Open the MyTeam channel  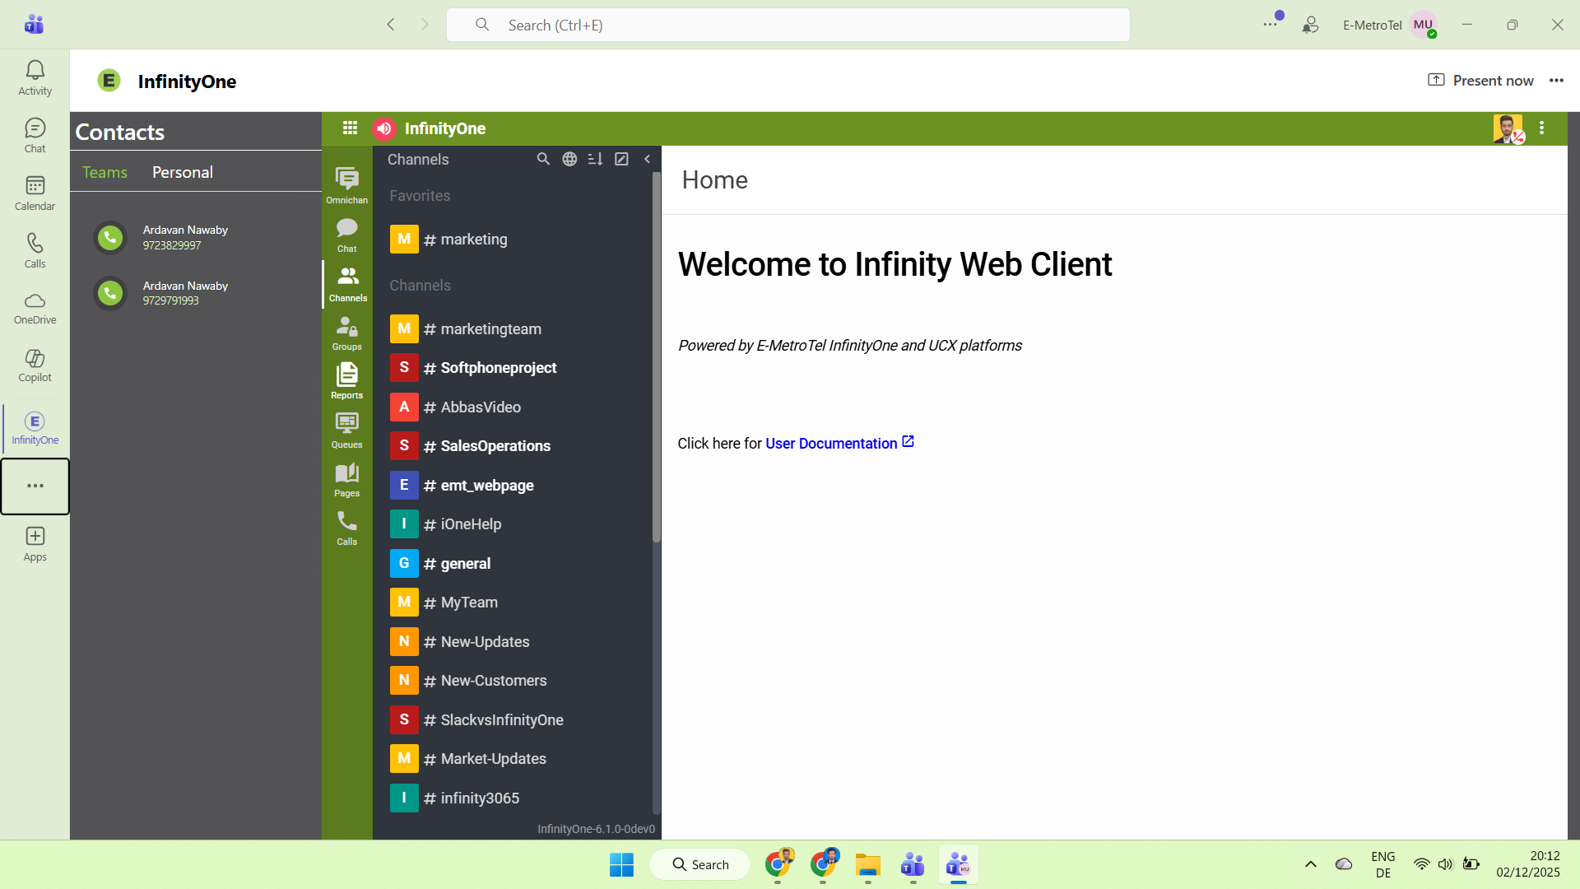pyautogui.click(x=518, y=603)
